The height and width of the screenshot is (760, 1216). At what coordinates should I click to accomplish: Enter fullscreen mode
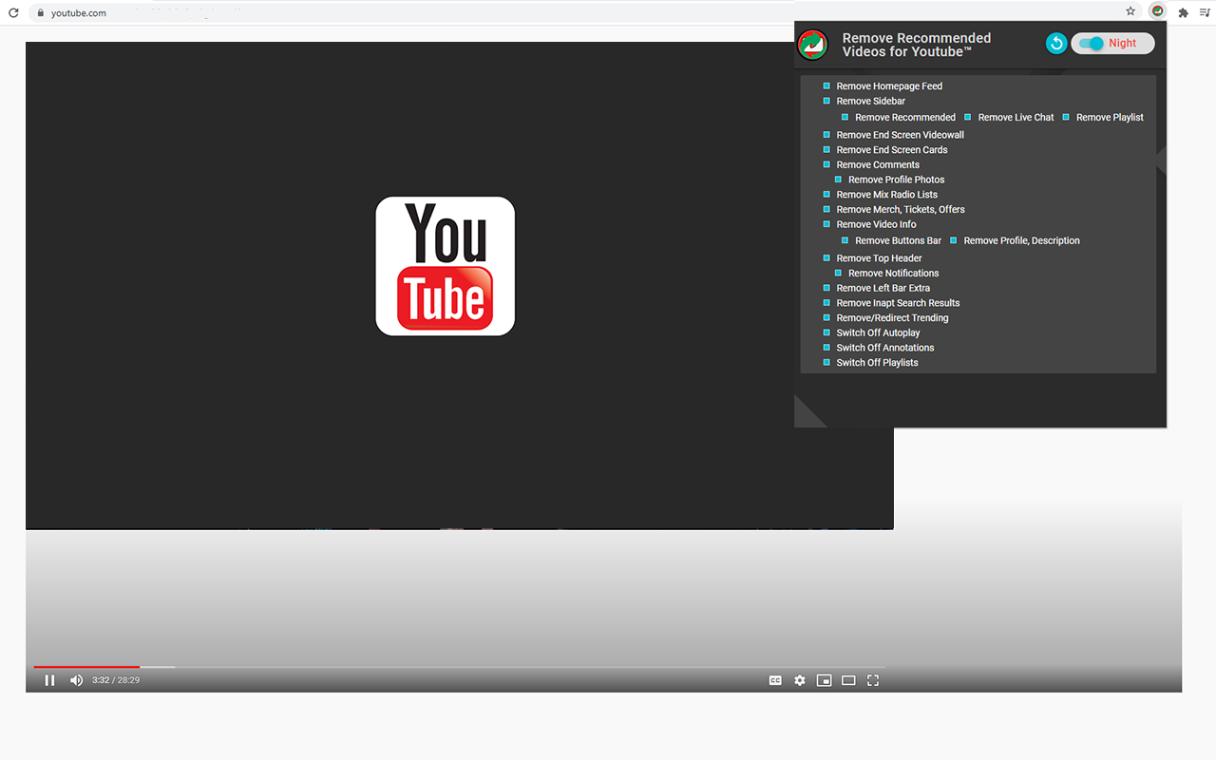(873, 680)
